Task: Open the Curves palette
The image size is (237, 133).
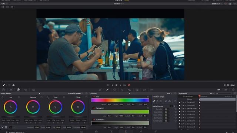Action: [x=100, y=90]
